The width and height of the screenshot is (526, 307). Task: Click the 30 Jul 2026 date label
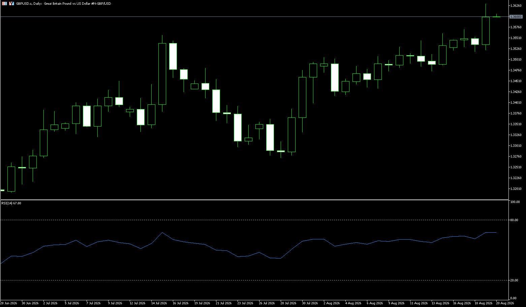click(310, 303)
